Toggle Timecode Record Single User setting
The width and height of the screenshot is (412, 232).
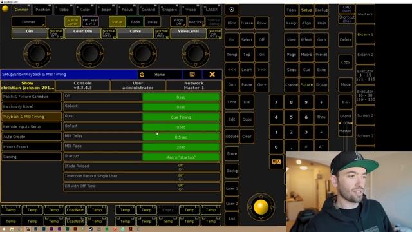pos(142,177)
